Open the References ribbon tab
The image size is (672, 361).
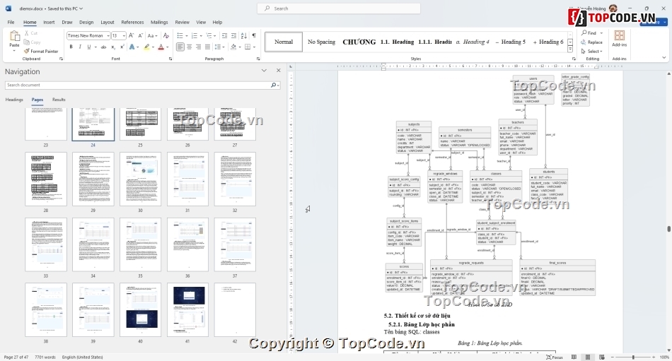click(132, 22)
